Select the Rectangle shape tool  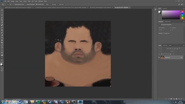[x=2, y=53]
